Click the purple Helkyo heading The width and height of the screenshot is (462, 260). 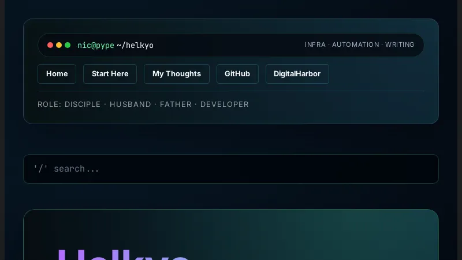point(123,255)
